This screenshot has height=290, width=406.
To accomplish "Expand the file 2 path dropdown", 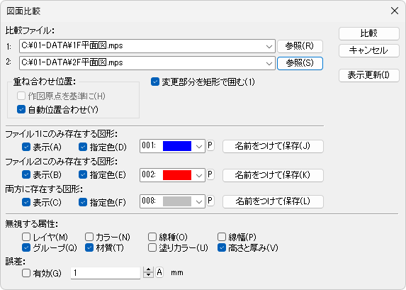I will point(269,63).
